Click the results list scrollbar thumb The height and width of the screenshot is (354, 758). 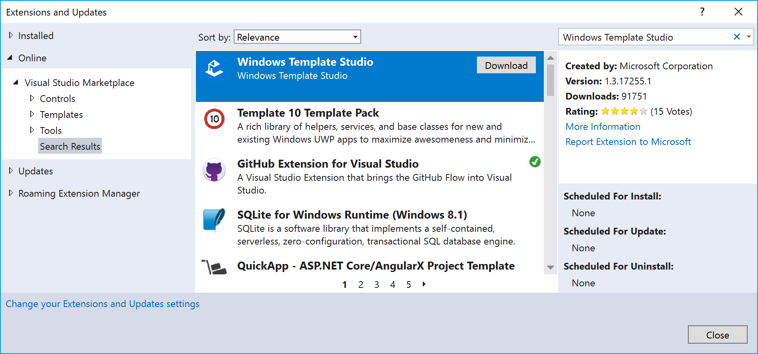[551, 80]
